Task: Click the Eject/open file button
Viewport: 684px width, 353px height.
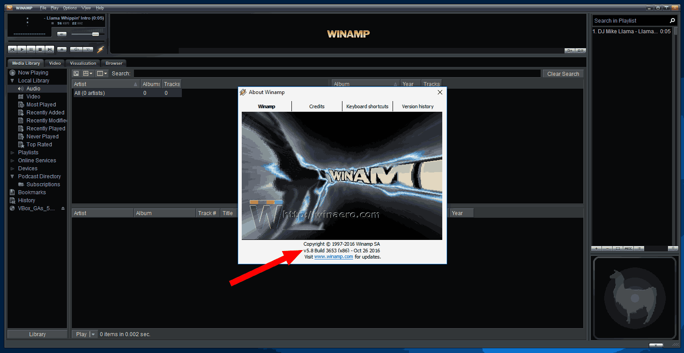Action: tap(62, 50)
